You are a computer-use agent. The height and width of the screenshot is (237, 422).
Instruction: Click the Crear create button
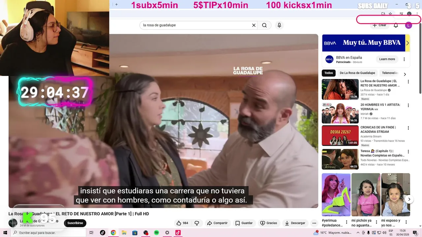(x=379, y=25)
